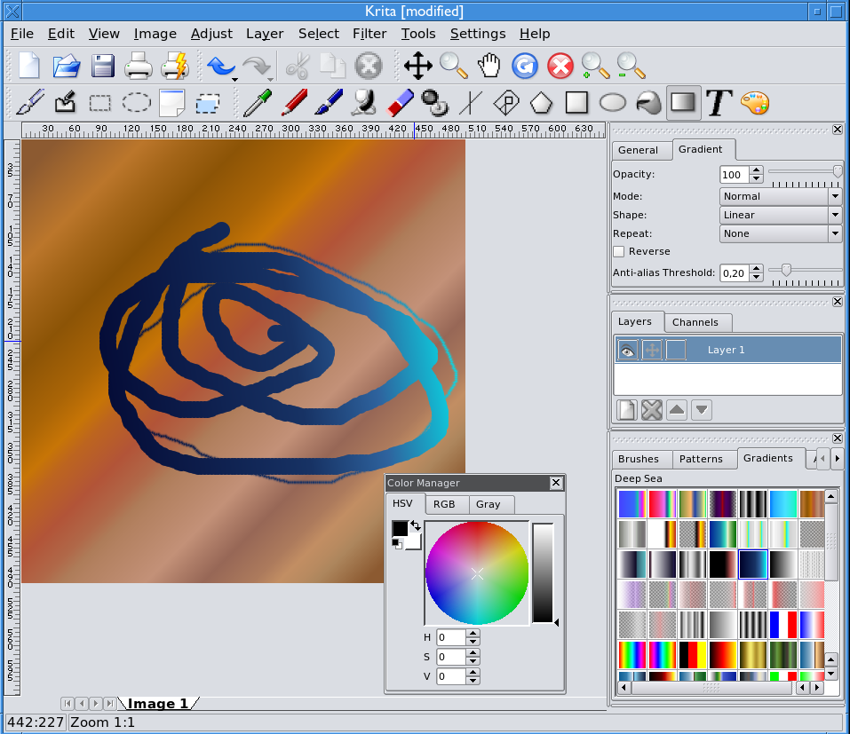Image resolution: width=850 pixels, height=734 pixels.
Task: Add a new layer
Action: pyautogui.click(x=627, y=410)
